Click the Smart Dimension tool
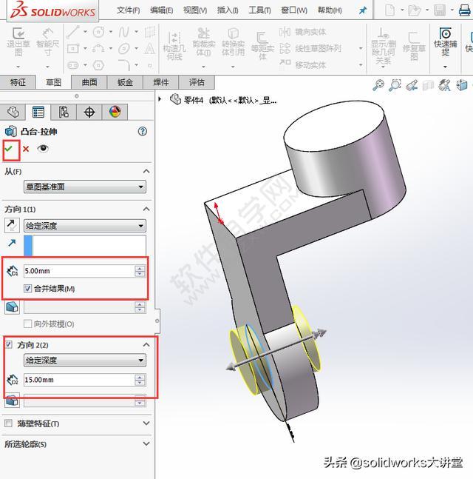 [47, 42]
